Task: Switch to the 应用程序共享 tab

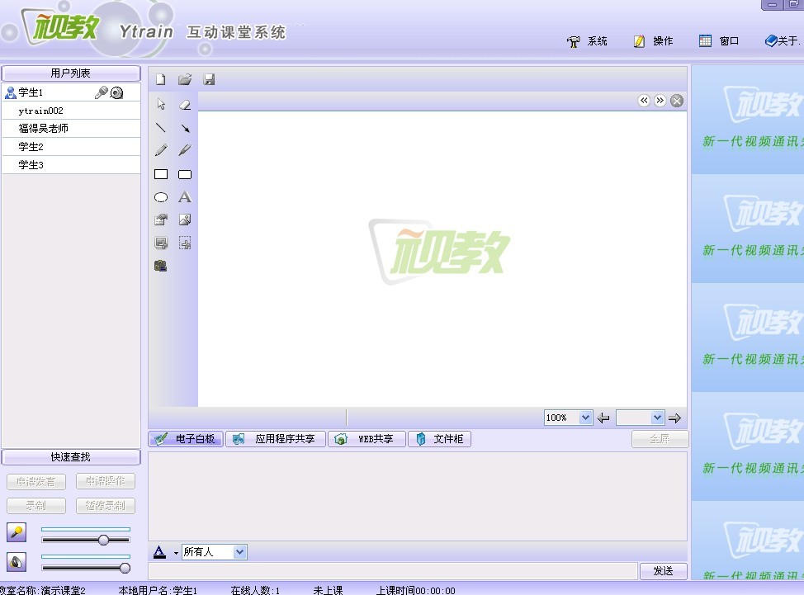Action: coord(276,439)
